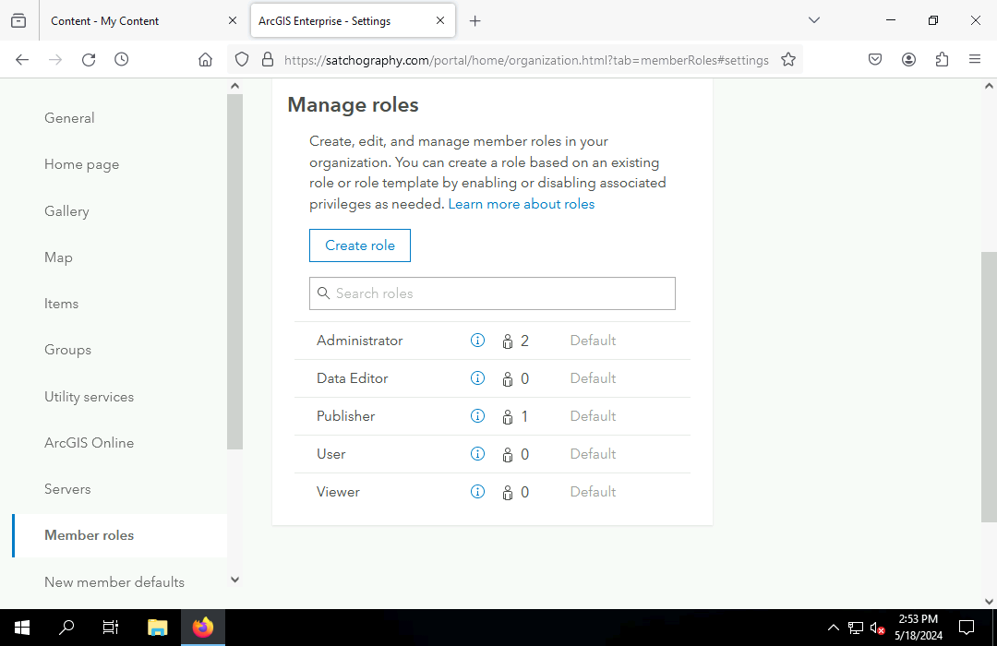Screen dimensions: 997x646
Task: Show hidden system tray icons
Action: pos(833,628)
